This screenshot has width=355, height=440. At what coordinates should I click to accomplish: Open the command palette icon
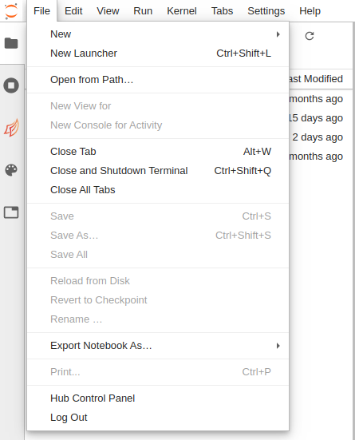(x=11, y=170)
